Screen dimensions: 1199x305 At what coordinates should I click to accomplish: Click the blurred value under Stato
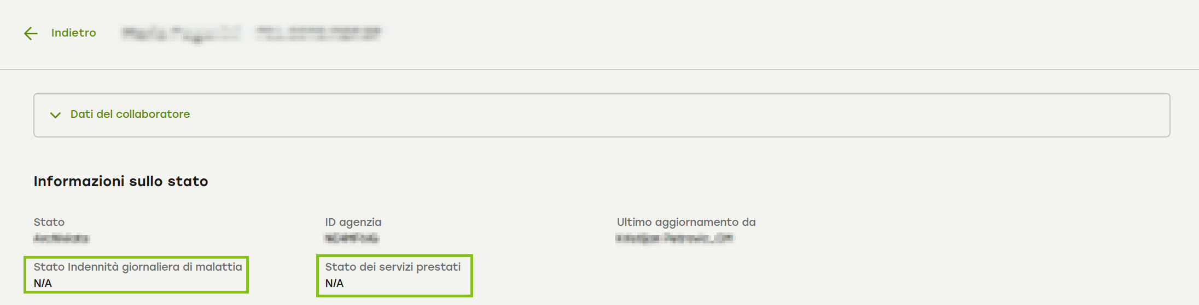click(x=61, y=238)
